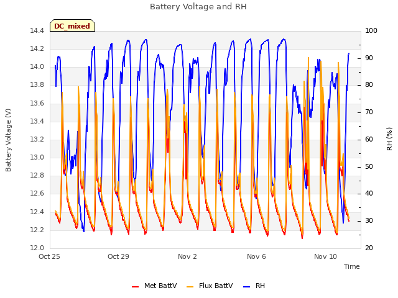
Task: Click the orange Flux BattV legend swatch
Action: click(x=190, y=287)
